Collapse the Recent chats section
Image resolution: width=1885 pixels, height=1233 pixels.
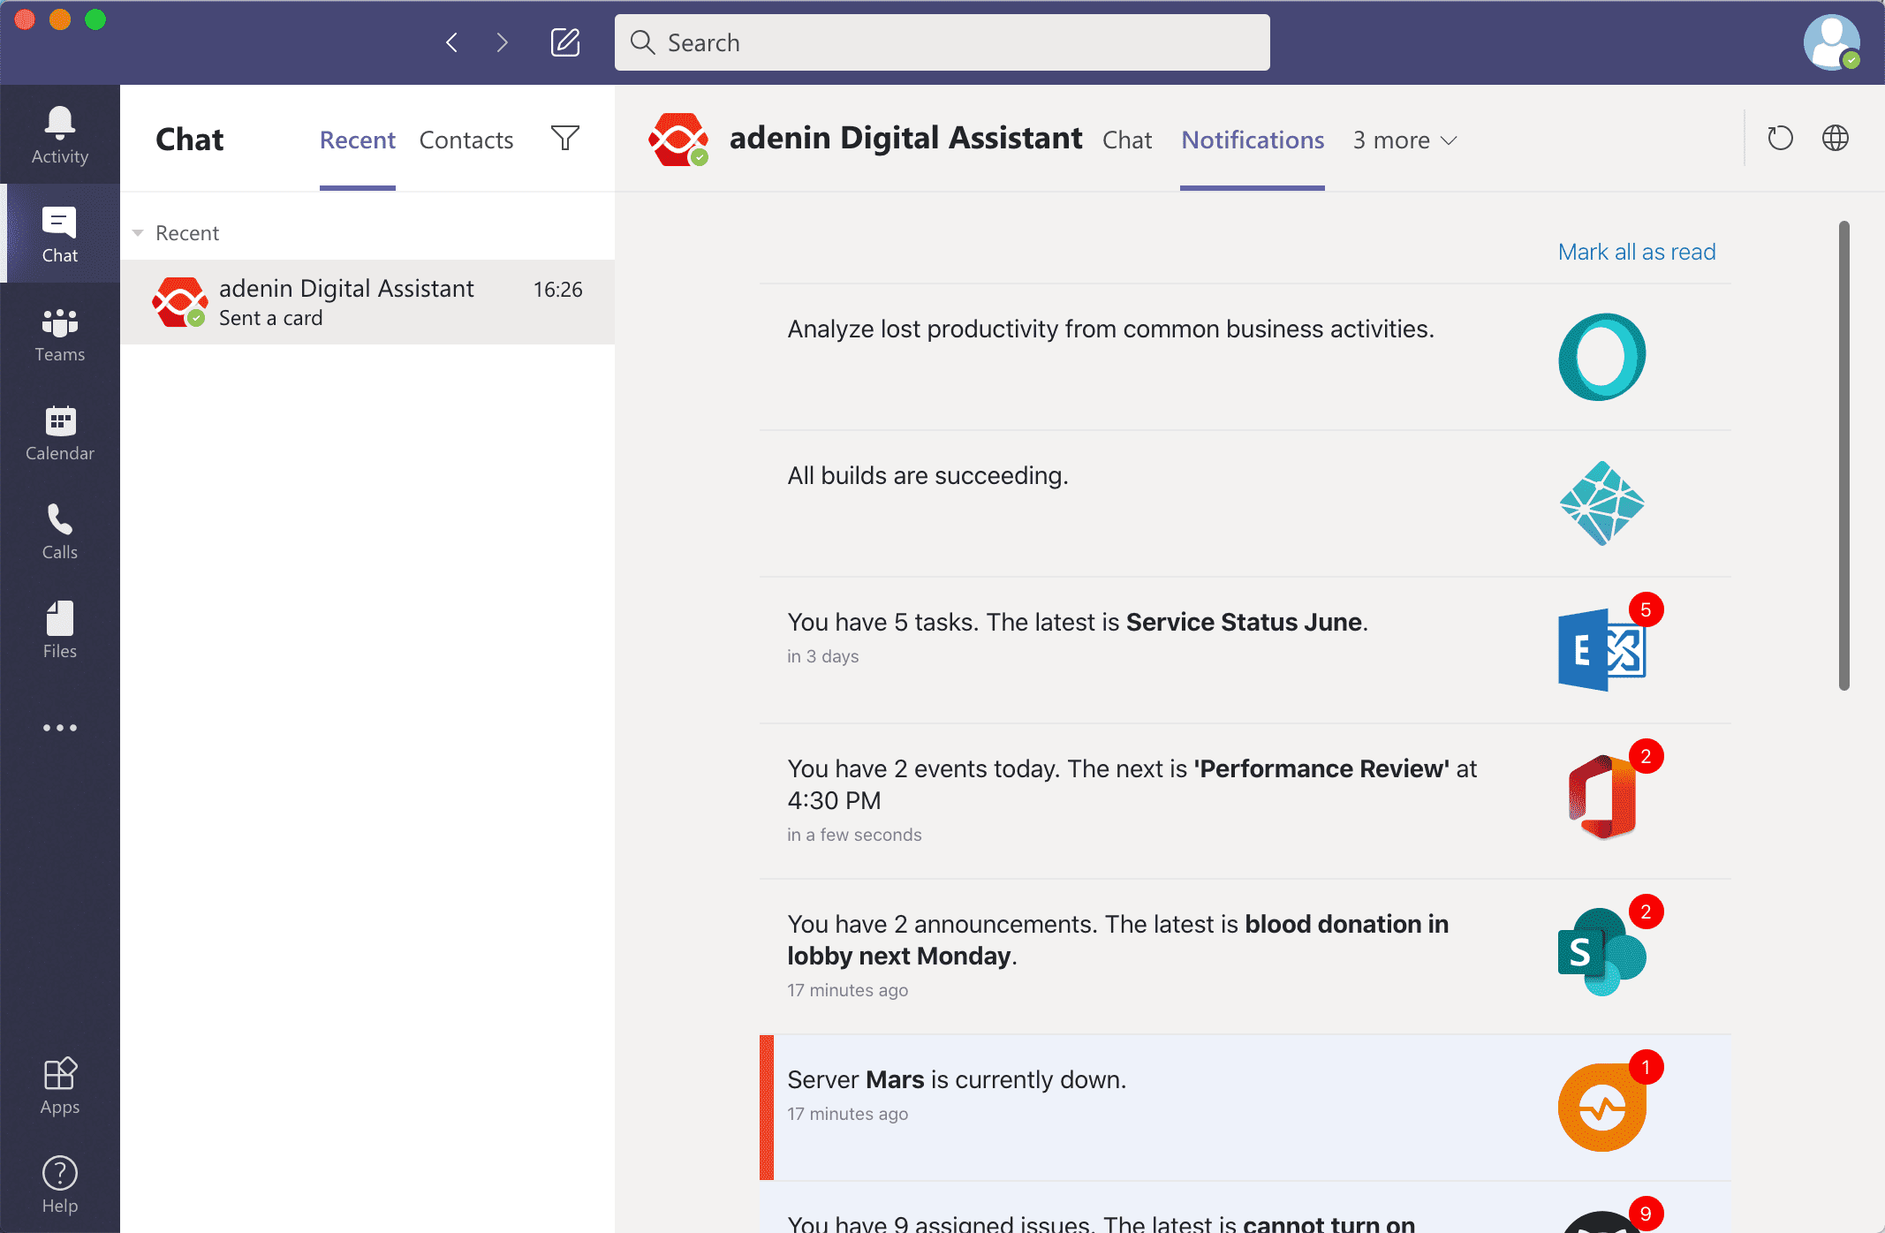click(x=138, y=233)
